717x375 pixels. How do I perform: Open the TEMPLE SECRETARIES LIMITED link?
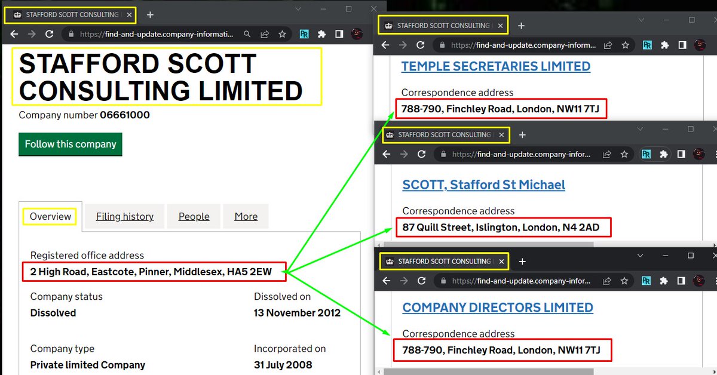tap(496, 66)
